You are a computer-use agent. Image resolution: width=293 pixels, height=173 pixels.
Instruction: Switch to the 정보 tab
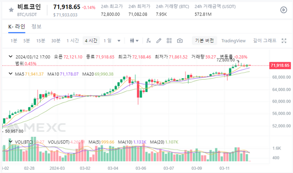(x=37, y=27)
